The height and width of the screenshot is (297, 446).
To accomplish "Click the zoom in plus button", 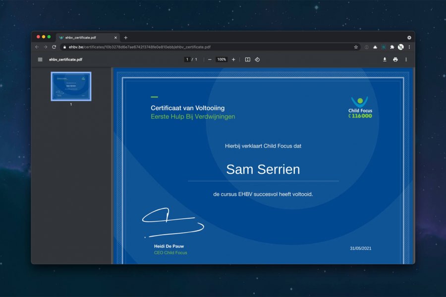I will [x=233, y=59].
